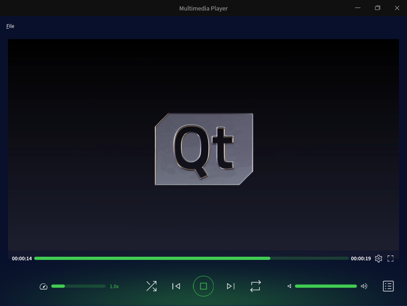
Task: Click the playback speed gauge icon
Action: pyautogui.click(x=44, y=287)
